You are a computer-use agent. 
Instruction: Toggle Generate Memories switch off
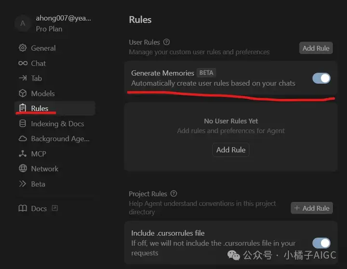click(x=321, y=78)
